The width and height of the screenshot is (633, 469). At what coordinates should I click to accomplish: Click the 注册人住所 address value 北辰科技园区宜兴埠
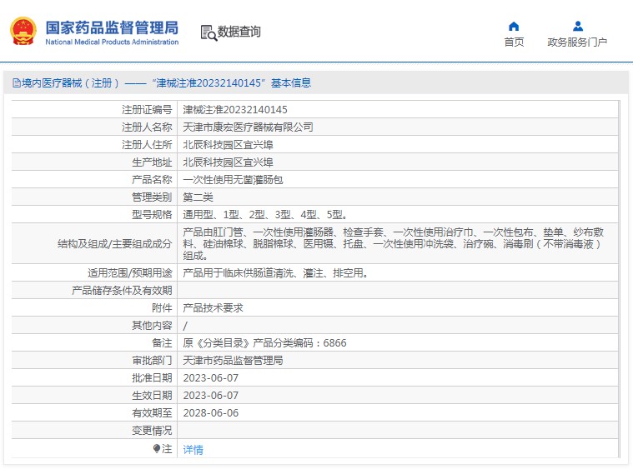(x=228, y=145)
